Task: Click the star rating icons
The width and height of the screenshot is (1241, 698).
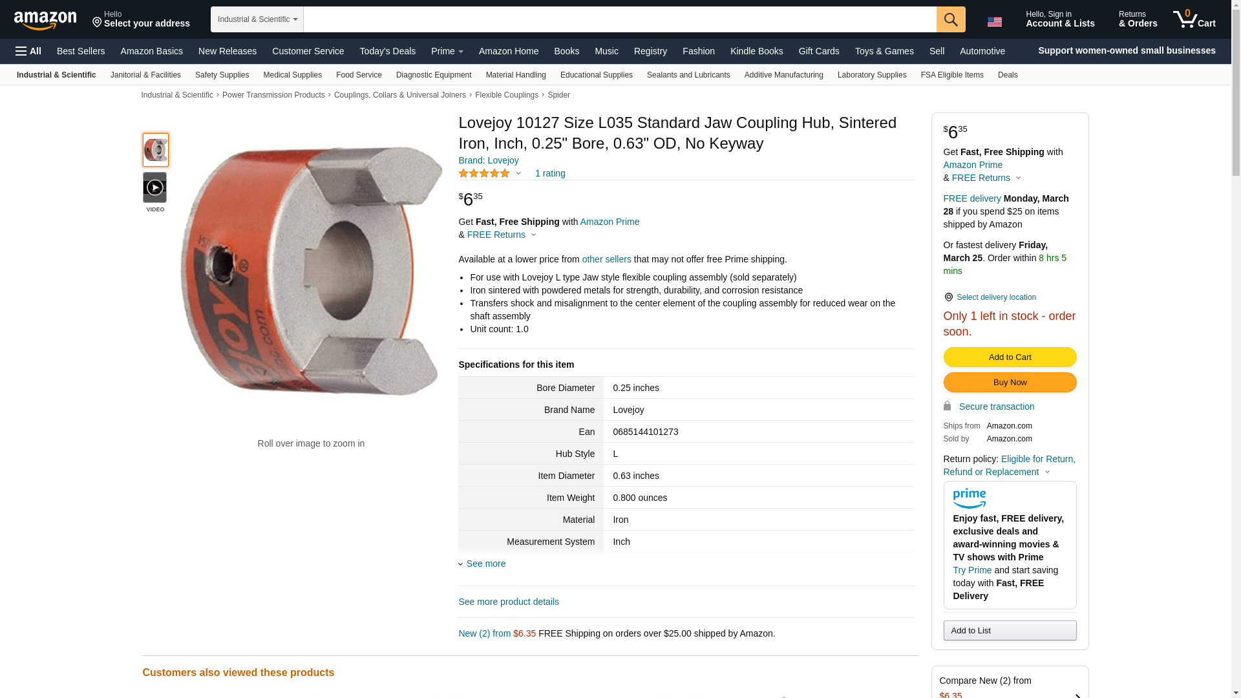Action: coord(484,173)
